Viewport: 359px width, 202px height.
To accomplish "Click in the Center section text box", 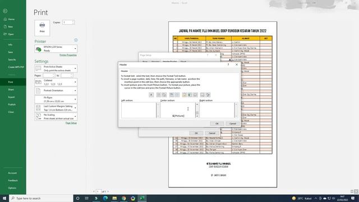I will tap(178, 110).
